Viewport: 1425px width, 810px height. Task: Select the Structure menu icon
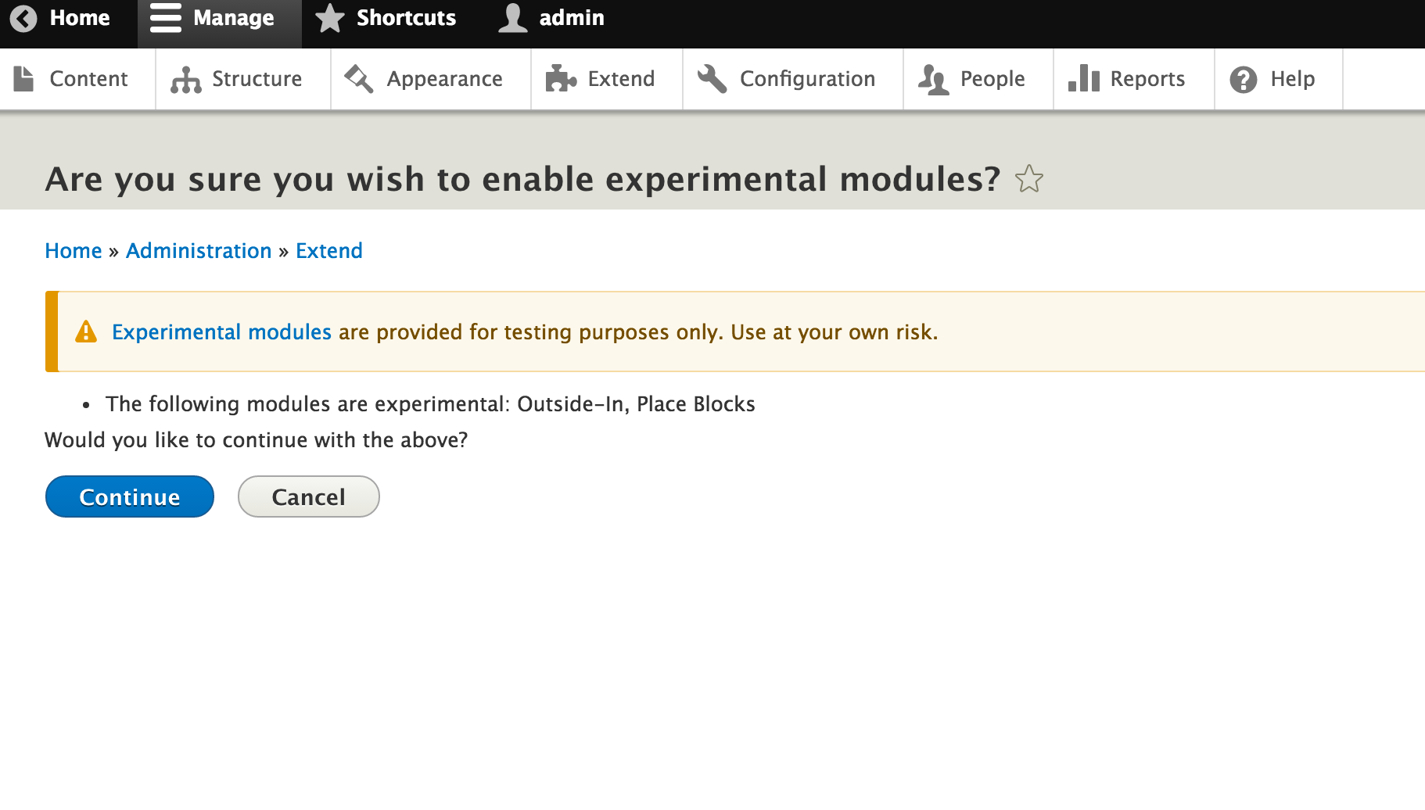coord(186,78)
